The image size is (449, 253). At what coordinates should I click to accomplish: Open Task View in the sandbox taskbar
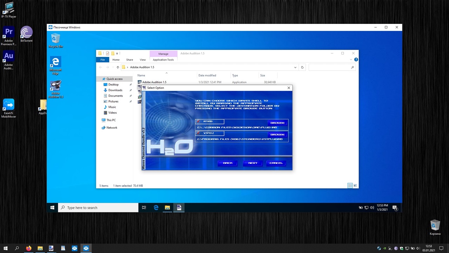(x=144, y=208)
